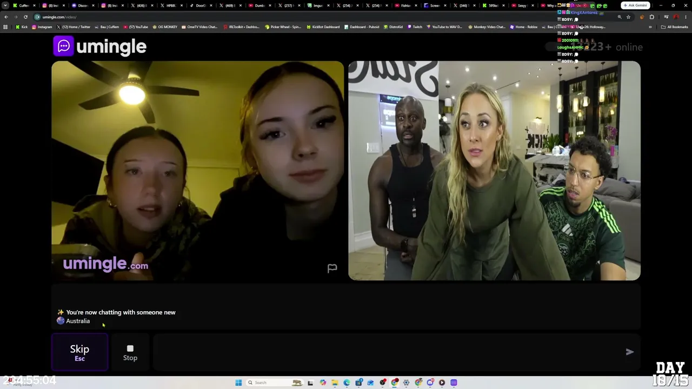Switch to the Fishtank YouTube tab
This screenshot has height=389, width=692.
(x=405, y=5)
